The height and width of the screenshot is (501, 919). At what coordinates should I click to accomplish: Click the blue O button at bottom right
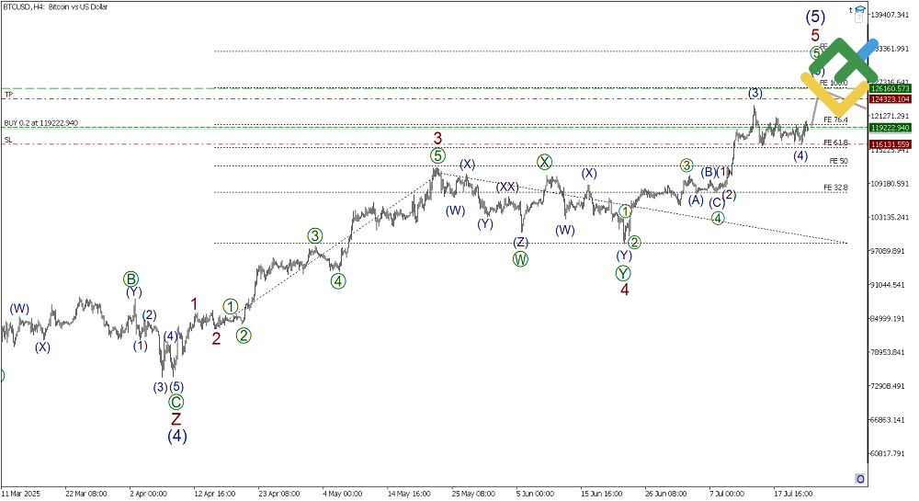click(x=859, y=479)
